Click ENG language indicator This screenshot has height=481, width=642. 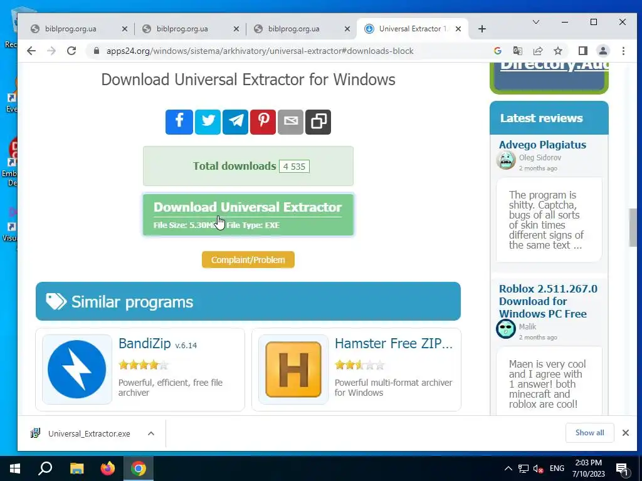click(x=557, y=468)
